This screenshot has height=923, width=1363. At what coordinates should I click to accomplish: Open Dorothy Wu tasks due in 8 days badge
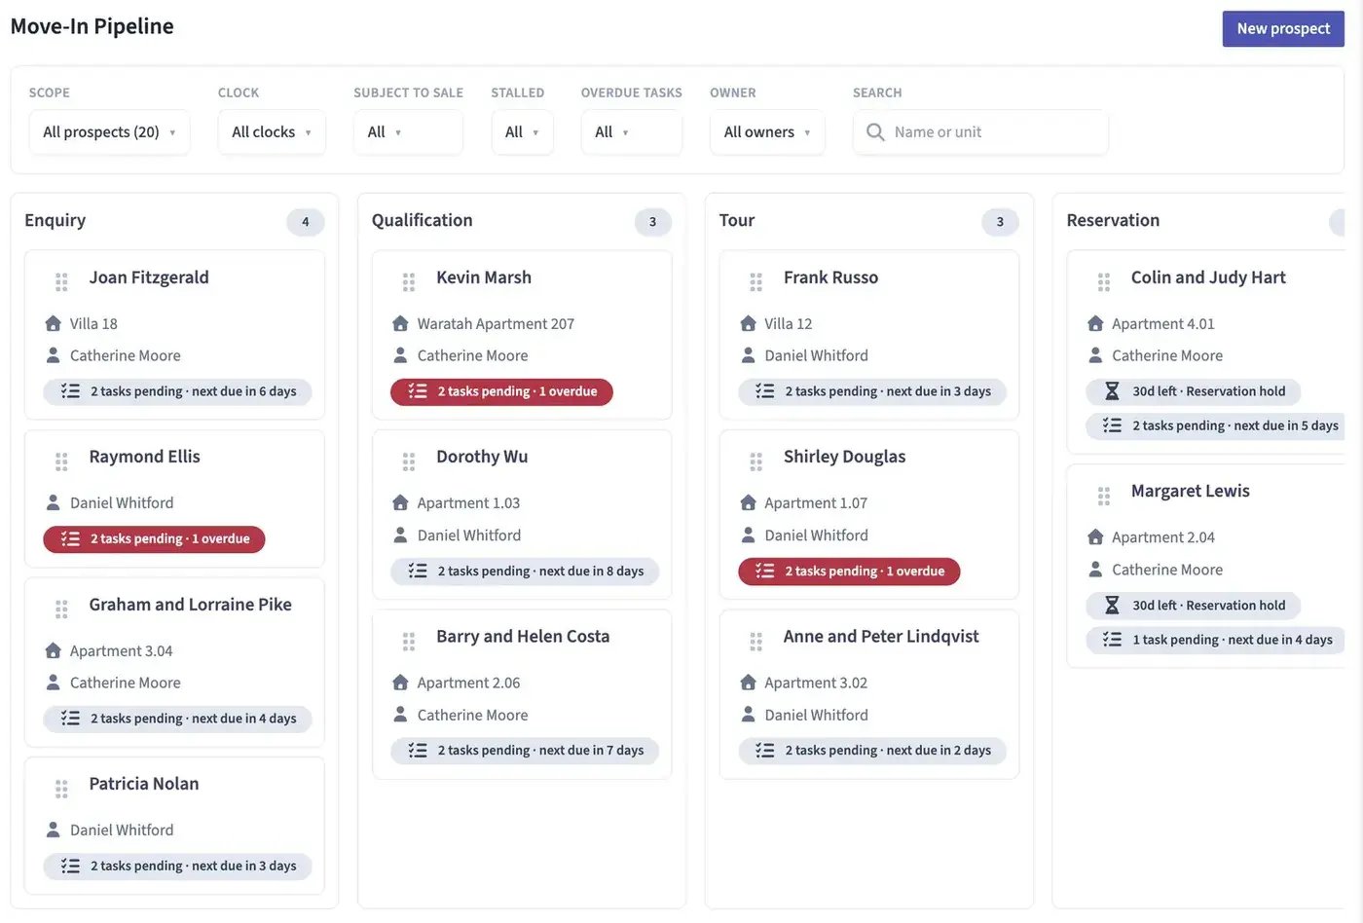coord(525,572)
